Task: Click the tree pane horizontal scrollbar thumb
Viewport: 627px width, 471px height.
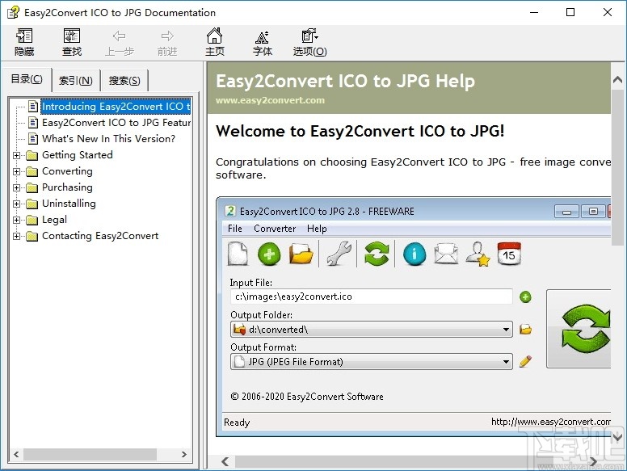Action: pos(90,455)
